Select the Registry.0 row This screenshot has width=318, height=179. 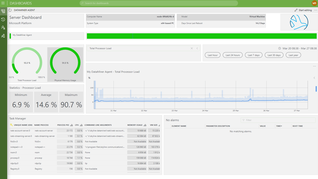click(x=85, y=169)
